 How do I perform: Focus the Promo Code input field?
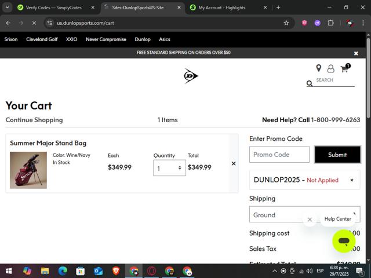pyautogui.click(x=279, y=155)
